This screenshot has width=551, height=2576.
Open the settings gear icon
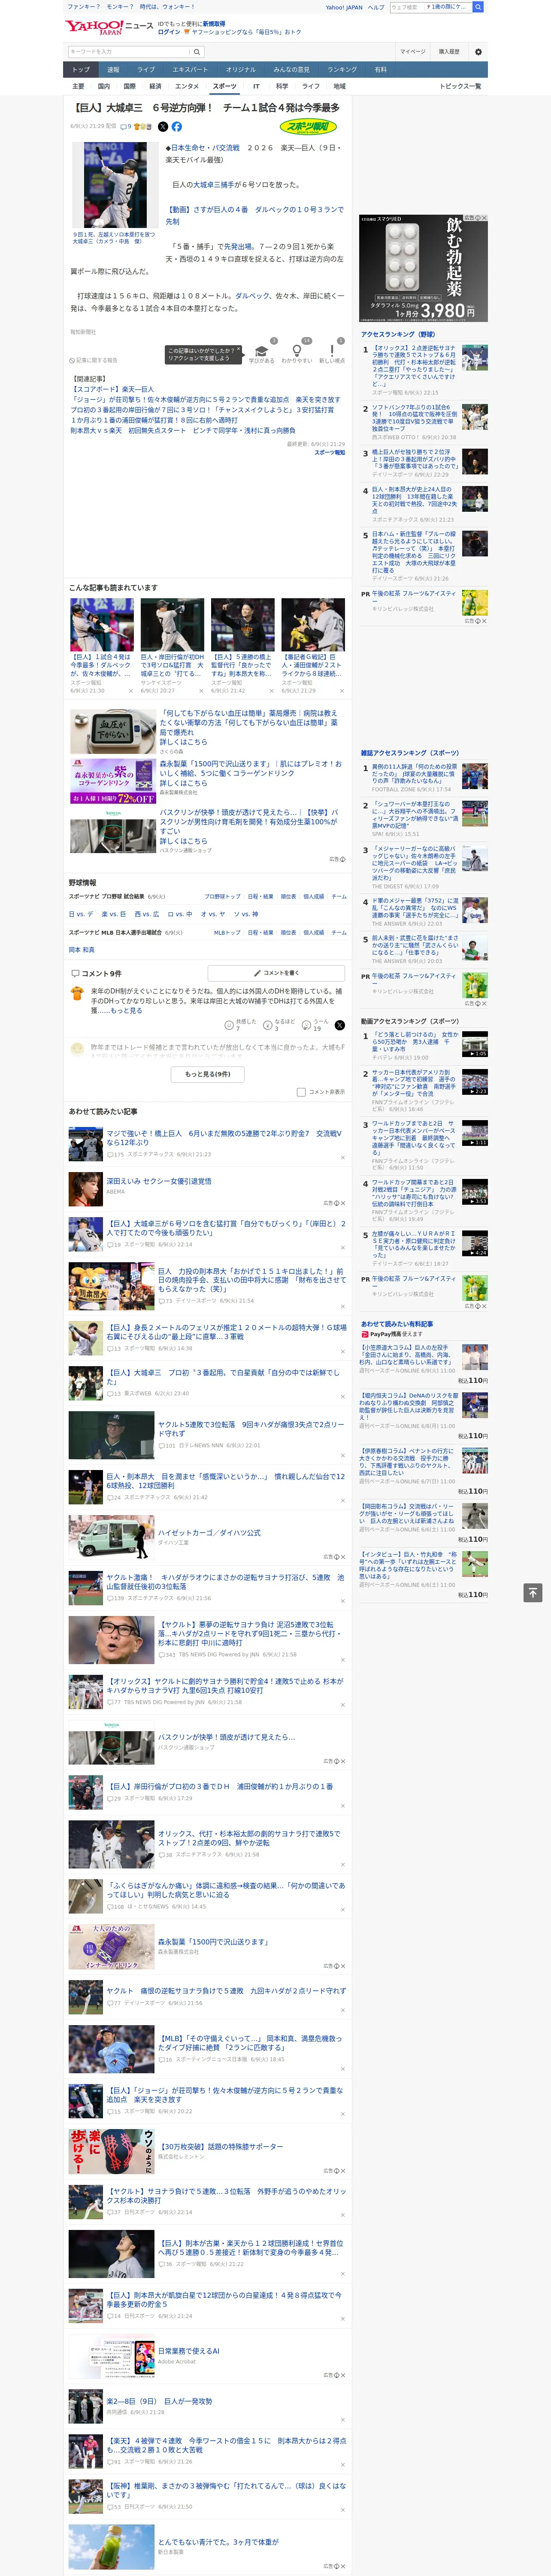tap(478, 52)
